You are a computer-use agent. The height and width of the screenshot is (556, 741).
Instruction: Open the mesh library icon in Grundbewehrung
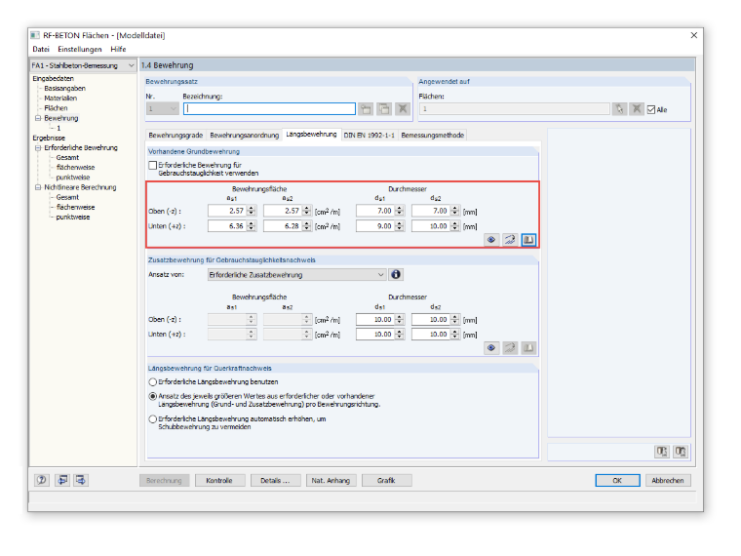pos(528,240)
